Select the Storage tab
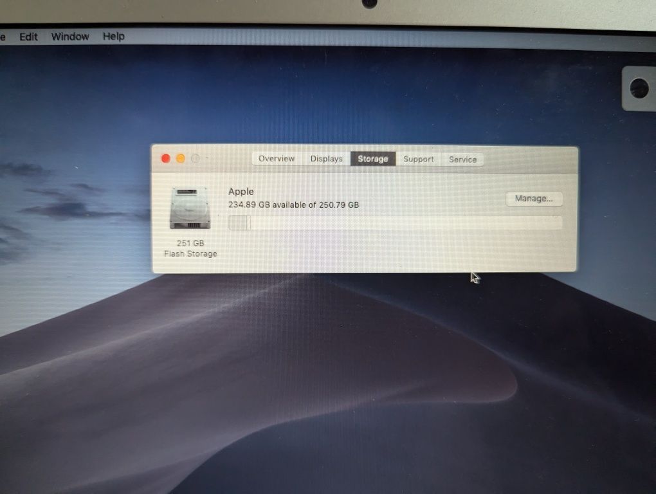 tap(373, 159)
